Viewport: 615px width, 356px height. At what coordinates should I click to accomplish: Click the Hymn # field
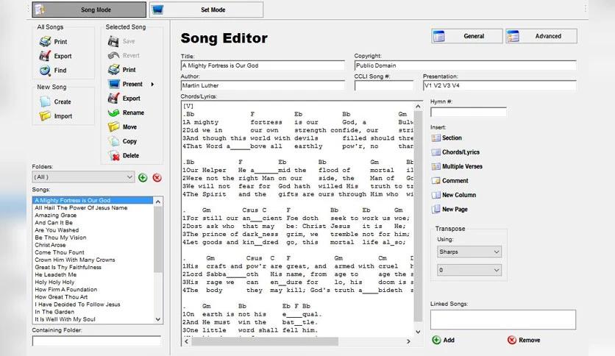pyautogui.click(x=469, y=112)
